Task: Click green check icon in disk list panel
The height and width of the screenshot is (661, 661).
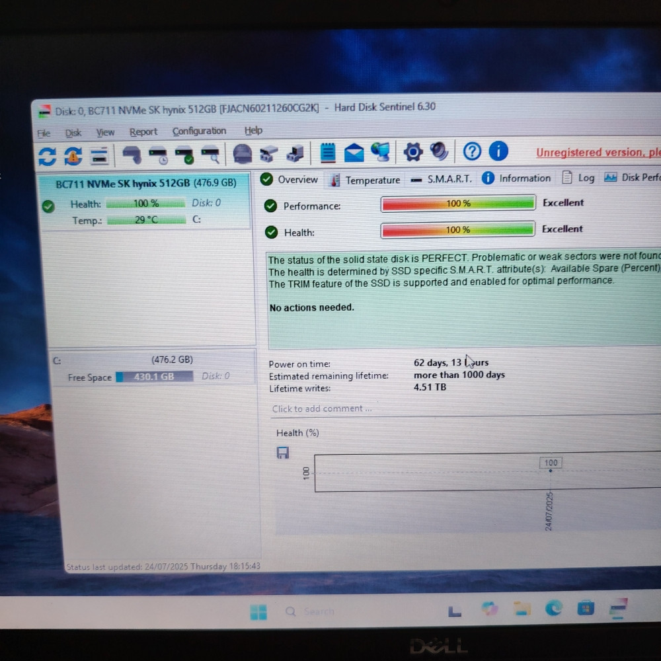Action: (48, 206)
